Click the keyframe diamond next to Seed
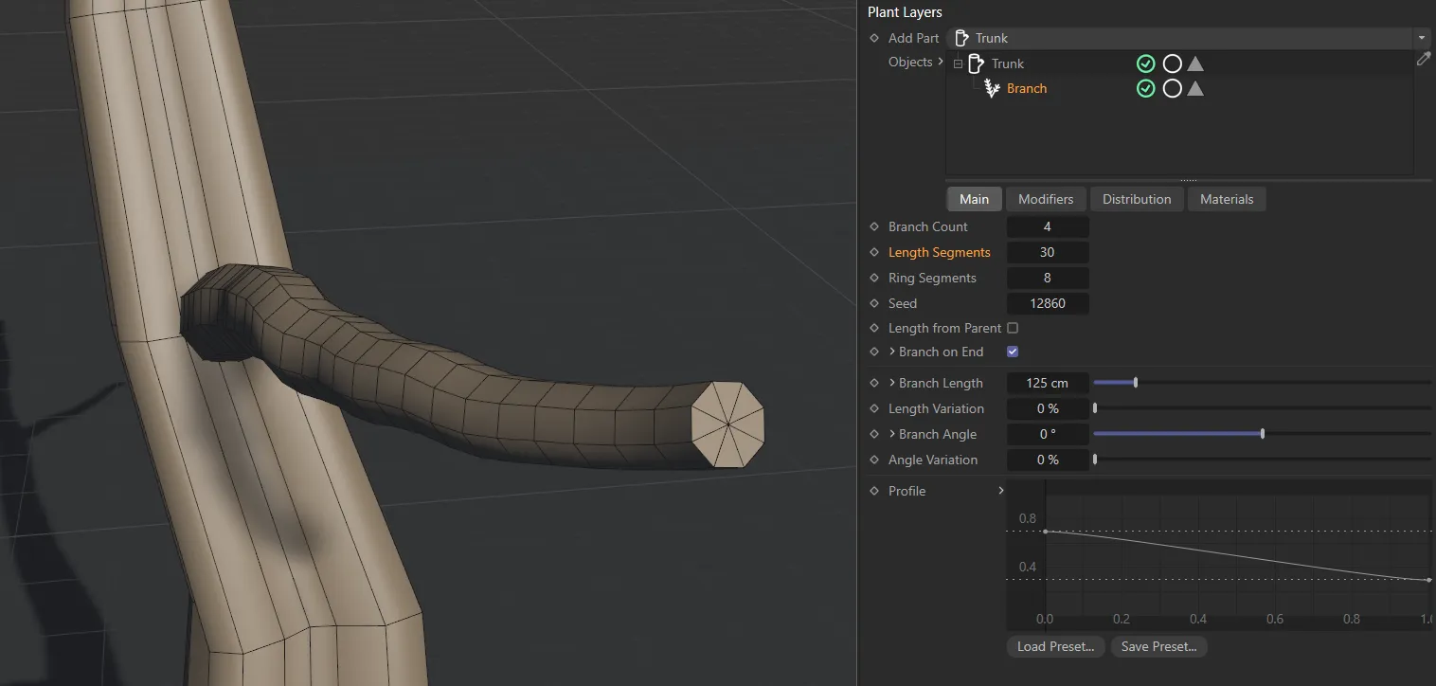The image size is (1436, 686). [874, 303]
